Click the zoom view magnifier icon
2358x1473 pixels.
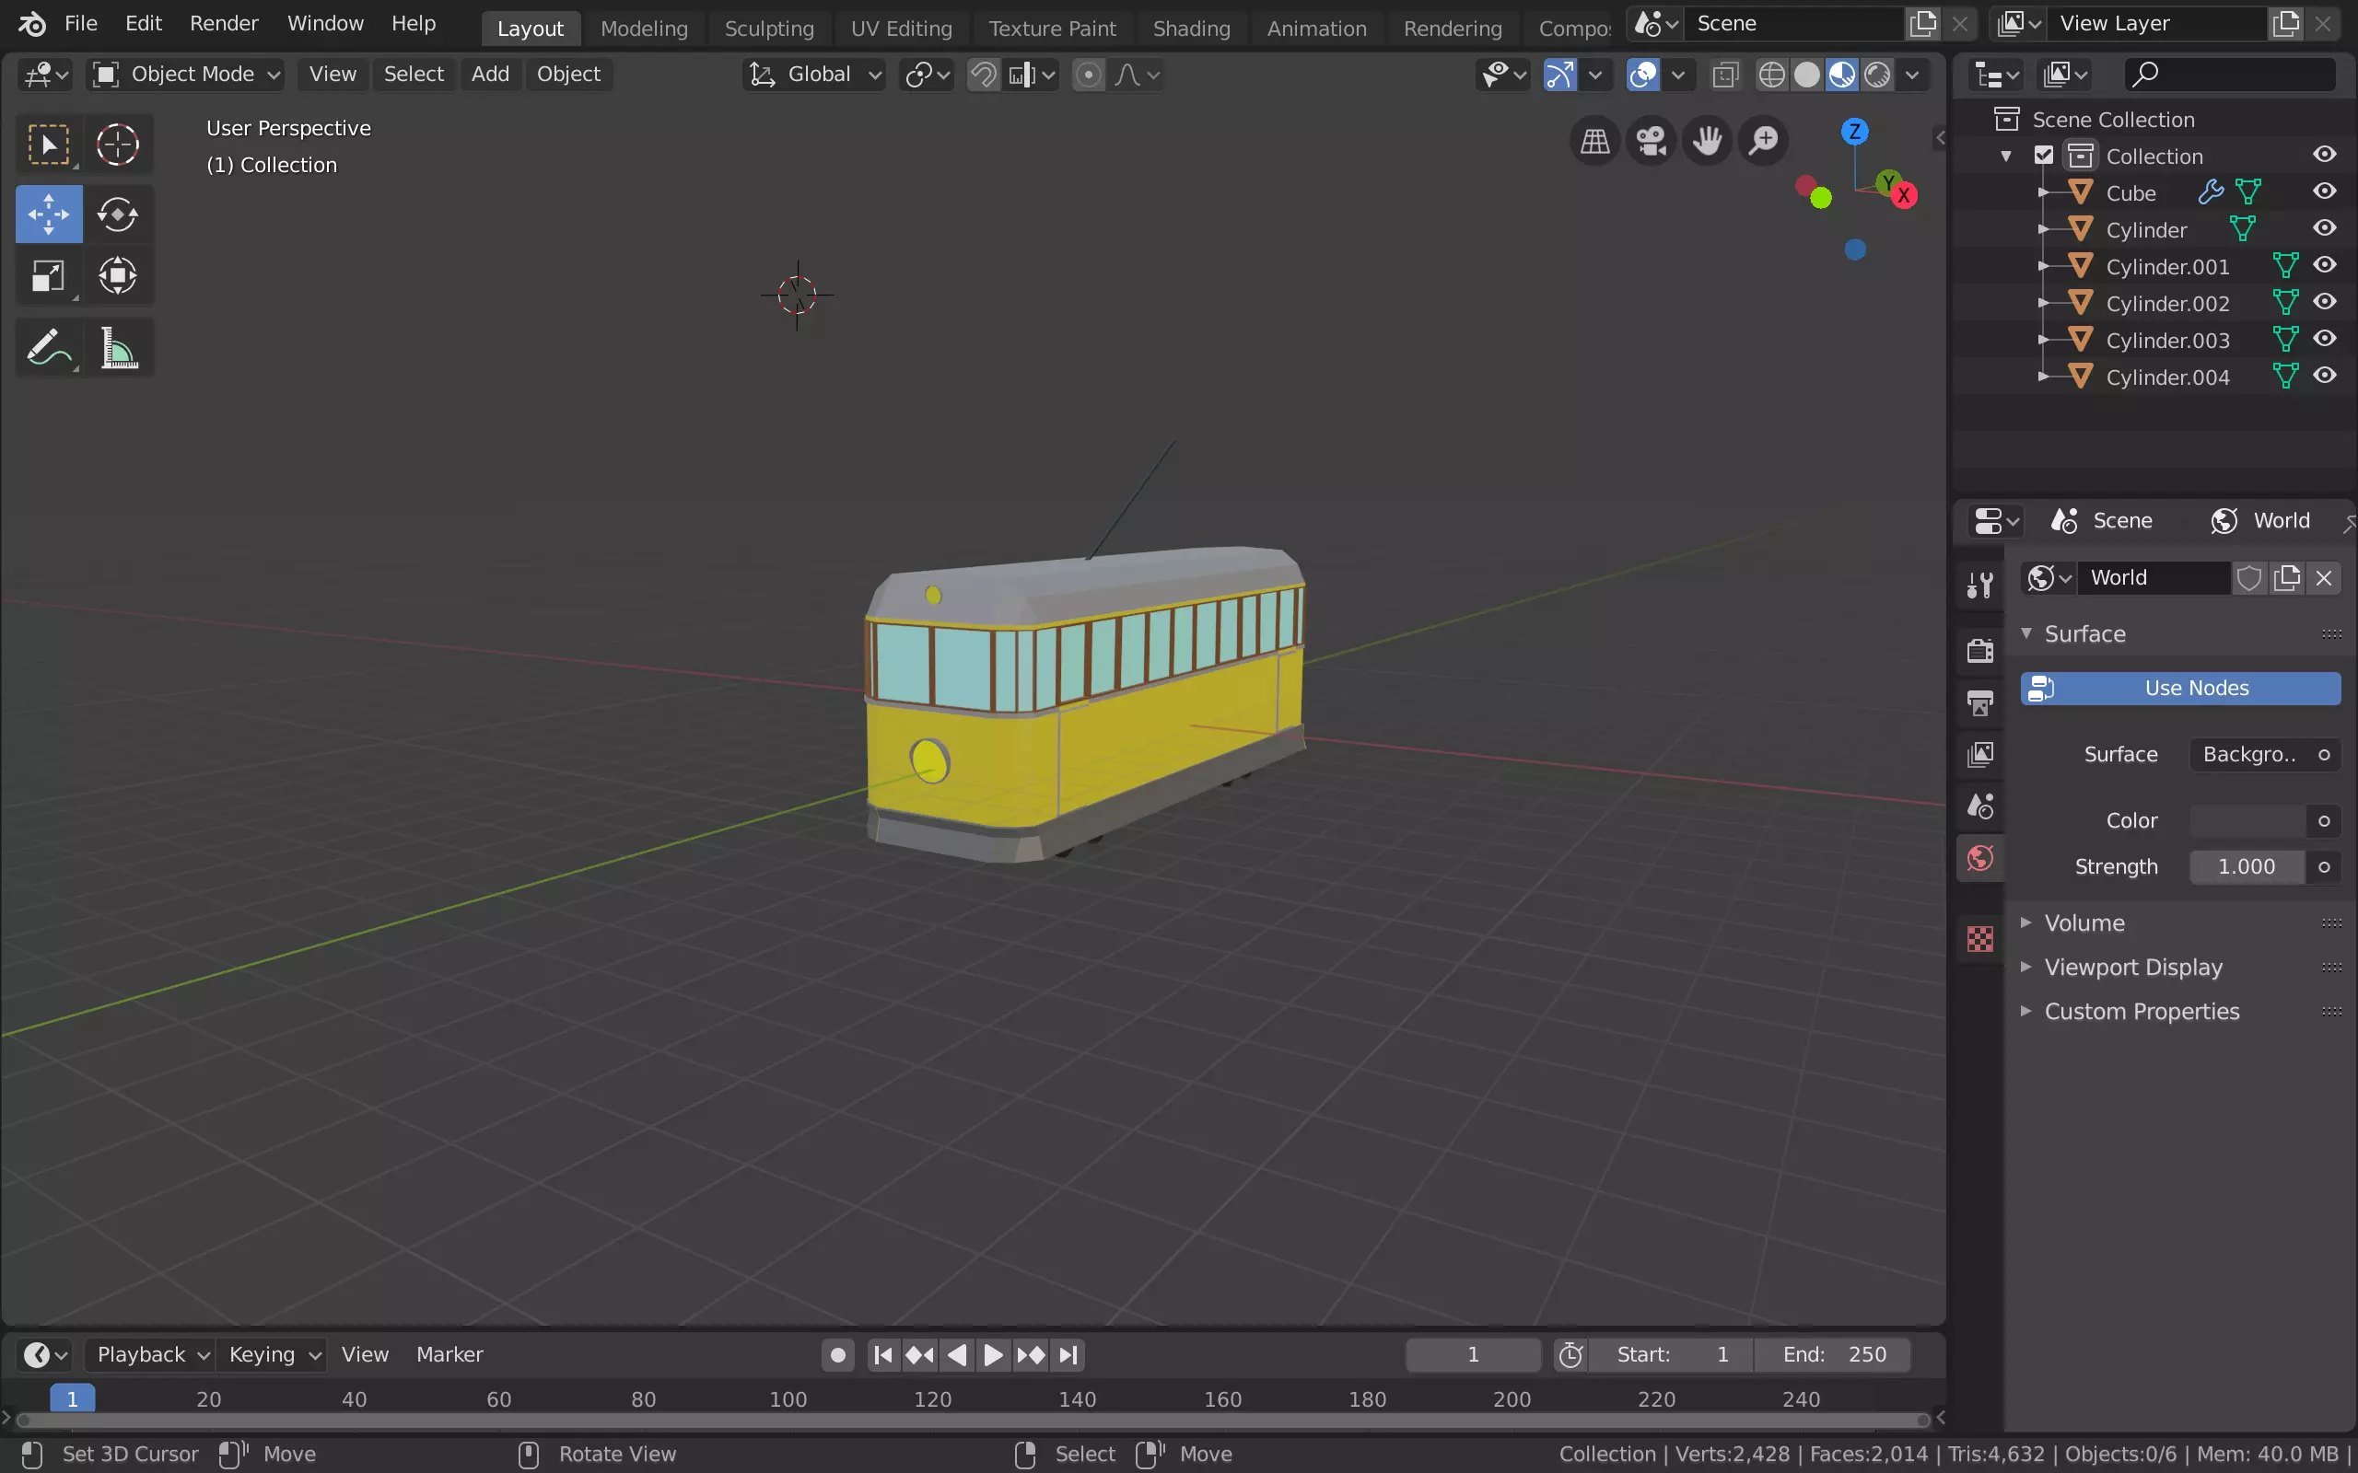click(1764, 141)
